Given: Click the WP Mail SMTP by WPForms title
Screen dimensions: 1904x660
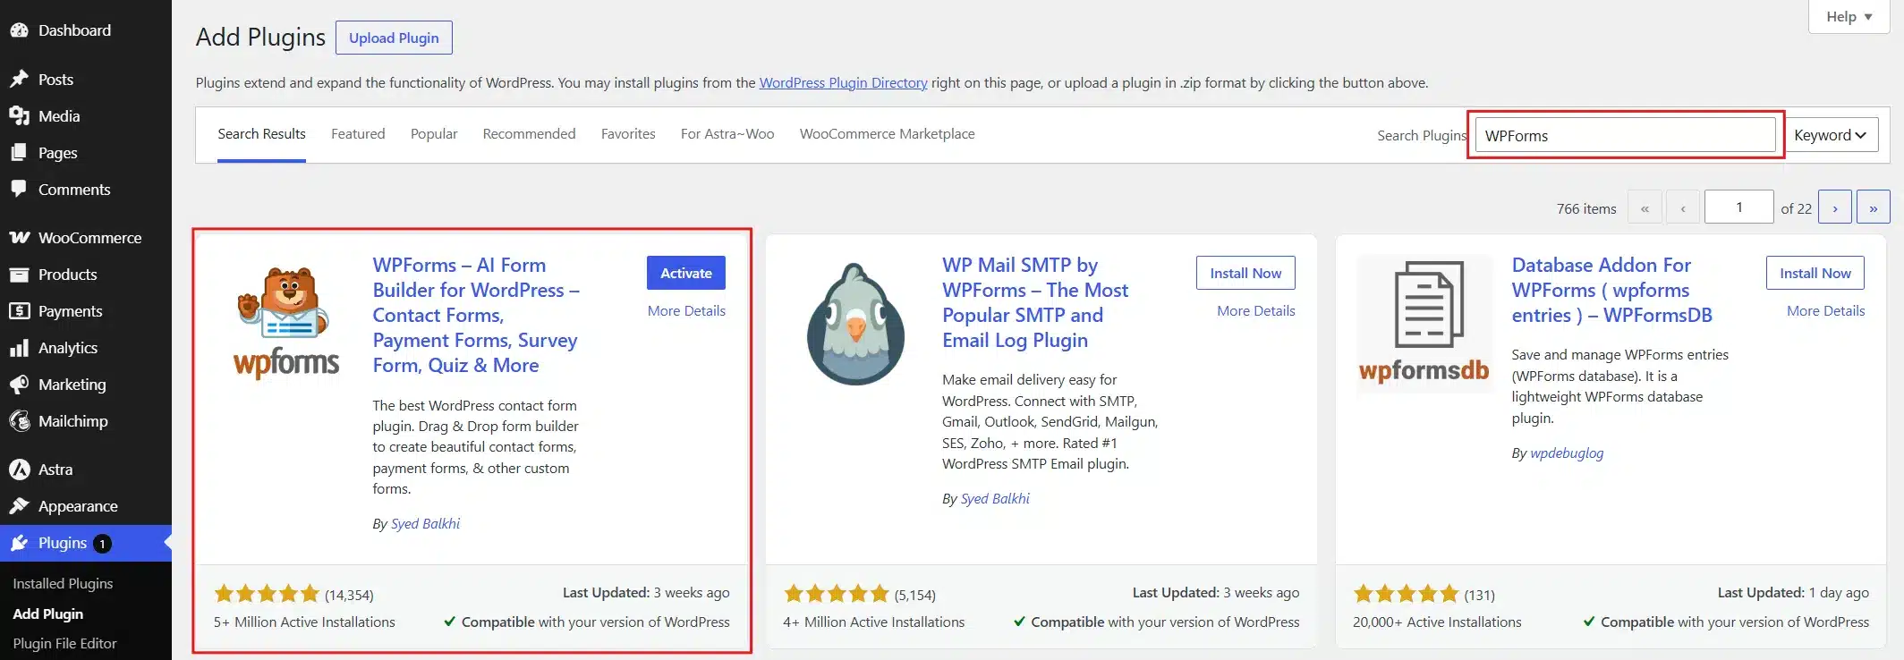Looking at the screenshot, I should 1035,302.
